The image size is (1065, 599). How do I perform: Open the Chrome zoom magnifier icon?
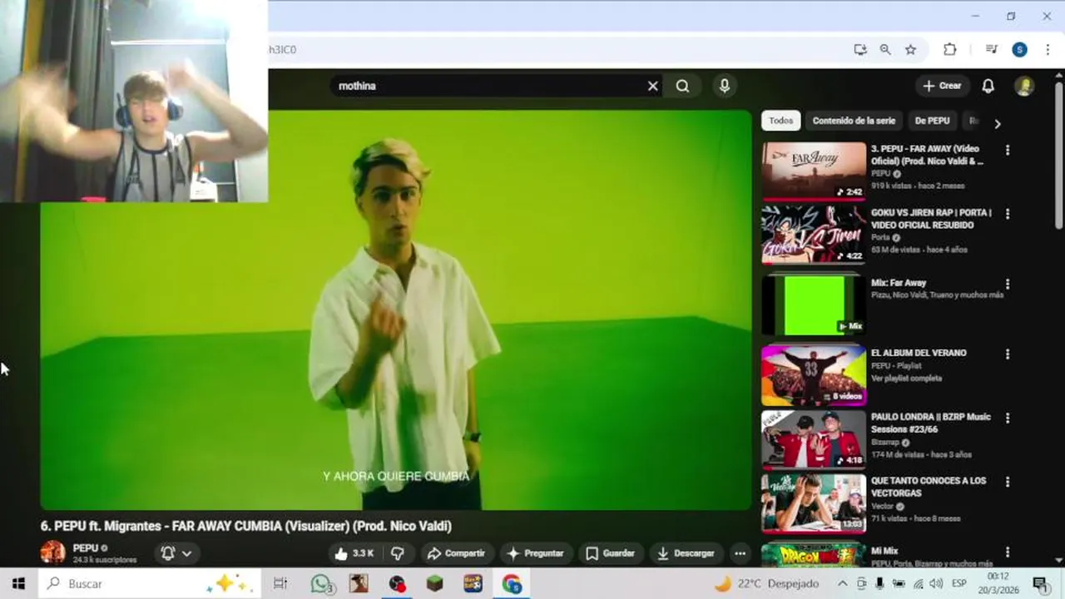[885, 50]
